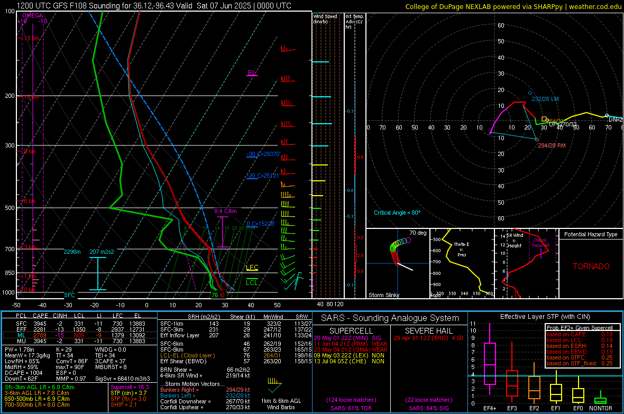Click the SFC-1km row in SRH table
This screenshot has width=624, height=414.
236,324
